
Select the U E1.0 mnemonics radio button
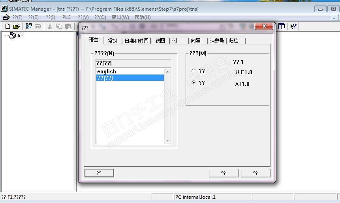point(193,71)
